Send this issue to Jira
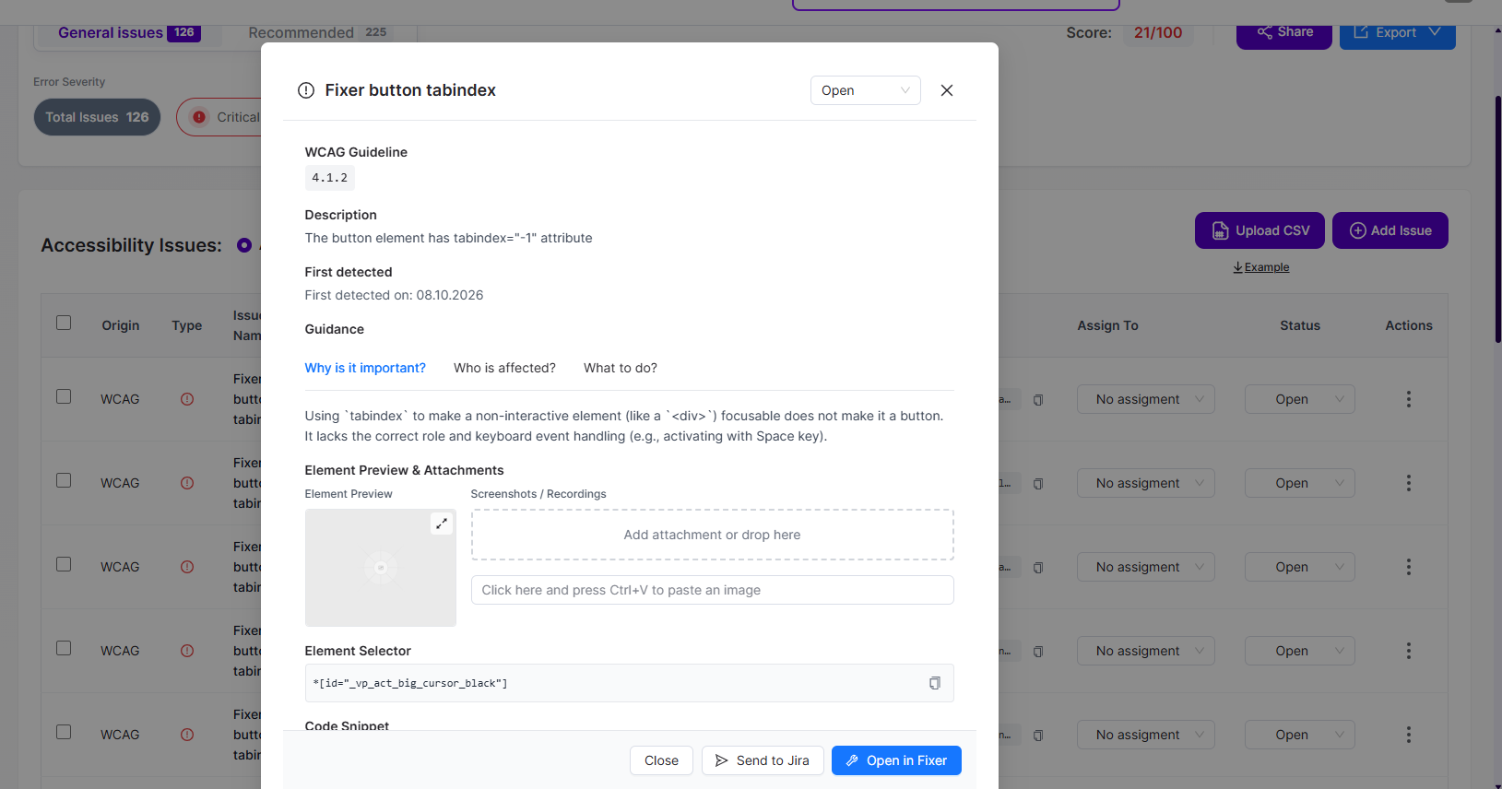This screenshot has width=1502, height=789. pos(763,760)
